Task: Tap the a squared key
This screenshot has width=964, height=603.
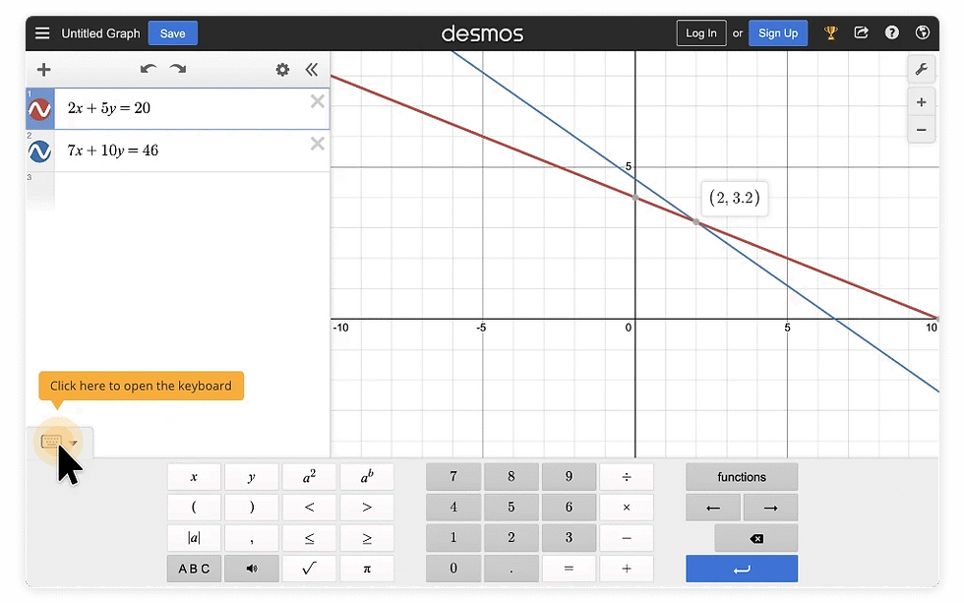Action: click(309, 477)
